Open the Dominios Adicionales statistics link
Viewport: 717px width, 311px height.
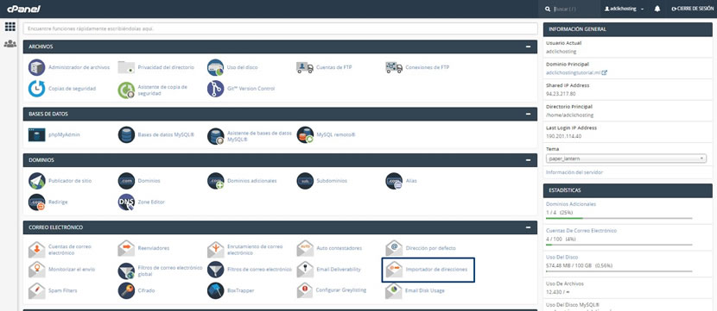tap(571, 204)
